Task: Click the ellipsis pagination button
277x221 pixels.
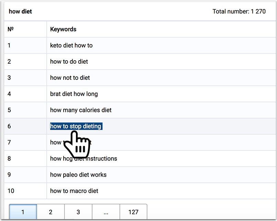Action: pos(106,212)
